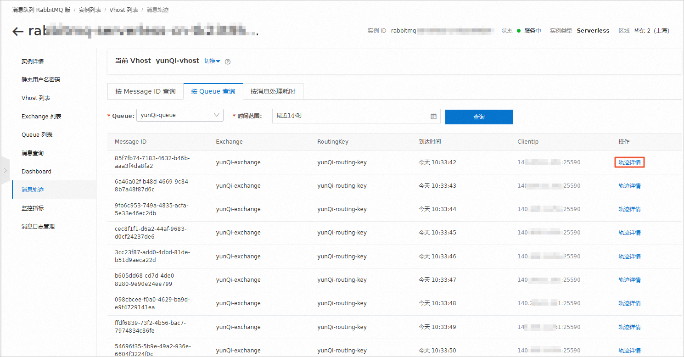The width and height of the screenshot is (684, 357).
Task: Open 轨迹详情 for message arriving 10:33:44
Action: 629,209
